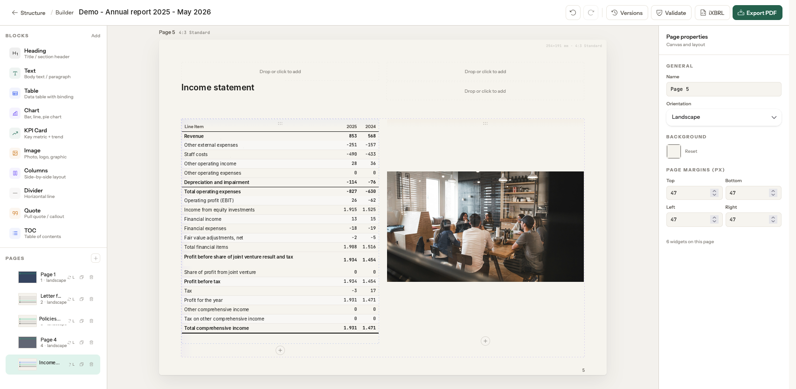
Task: Run Validate on the report
Action: (x=671, y=13)
